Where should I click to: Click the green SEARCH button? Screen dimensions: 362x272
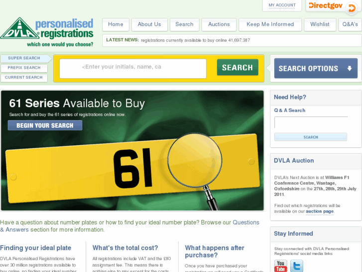pyautogui.click(x=238, y=67)
